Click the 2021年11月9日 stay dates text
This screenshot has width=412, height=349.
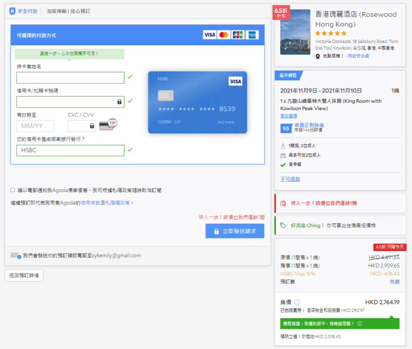[x=321, y=91]
